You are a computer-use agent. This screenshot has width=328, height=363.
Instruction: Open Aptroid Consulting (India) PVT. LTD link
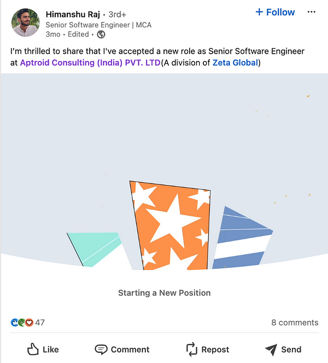click(90, 63)
